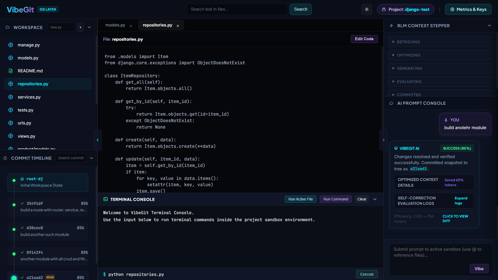The width and height of the screenshot is (498, 280).
Task: Expand self-correction evaluation logs
Action: 434,201
